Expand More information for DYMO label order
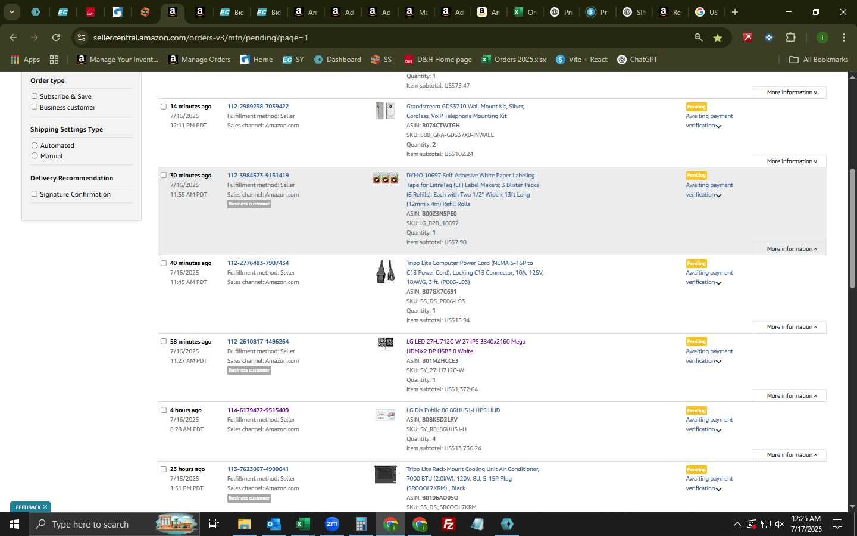Screen dimensions: 857x536 (790, 249)
